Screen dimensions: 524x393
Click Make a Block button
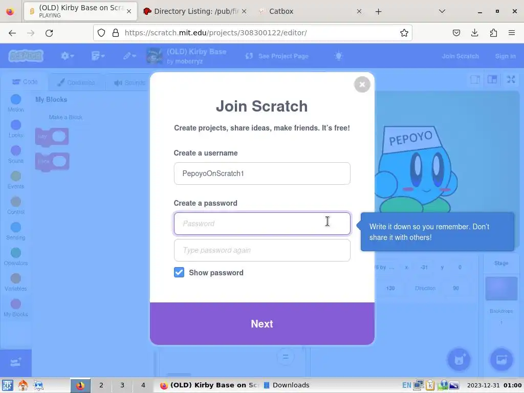(65, 117)
